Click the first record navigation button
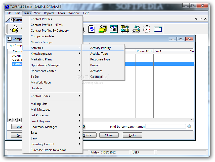The image size is (215, 162). [x=10, y=120]
